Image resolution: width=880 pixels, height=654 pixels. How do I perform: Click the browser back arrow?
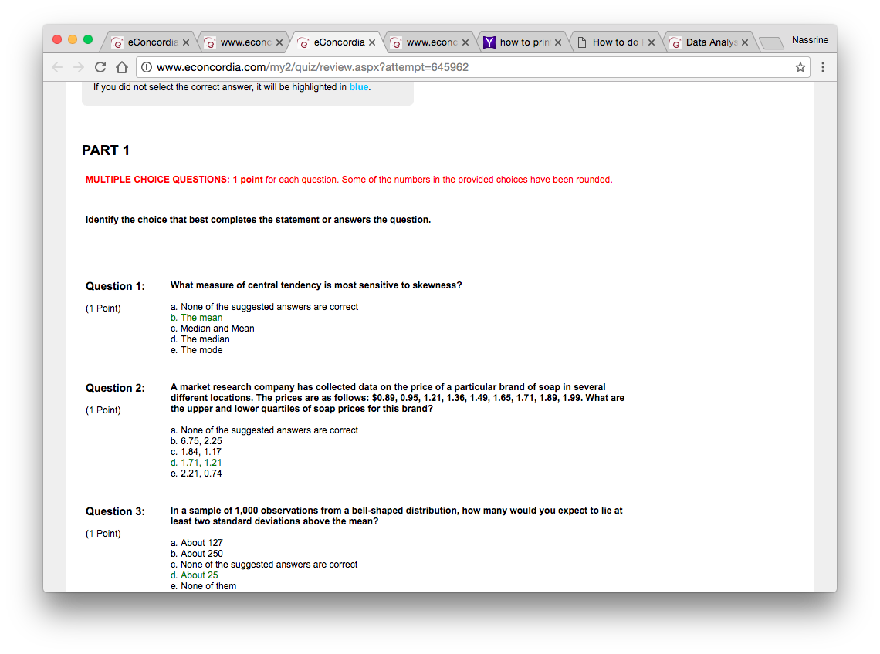pos(58,67)
